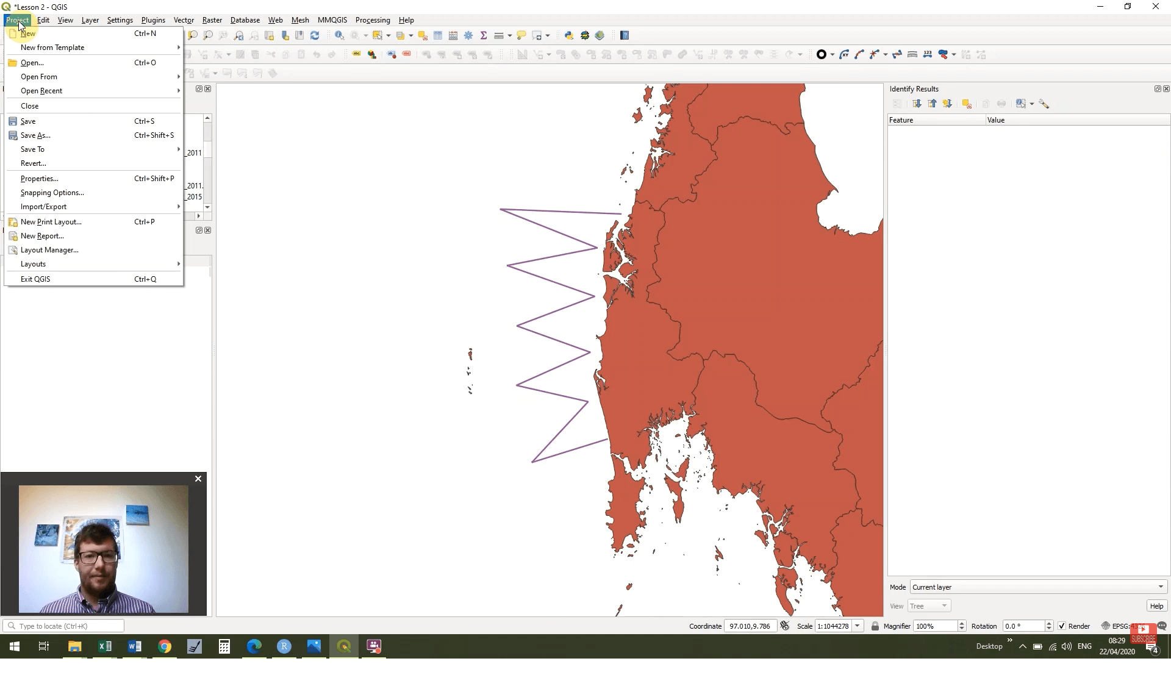Open the Vector menu

click(x=184, y=20)
